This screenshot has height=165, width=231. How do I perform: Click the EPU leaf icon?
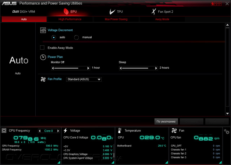66,12
